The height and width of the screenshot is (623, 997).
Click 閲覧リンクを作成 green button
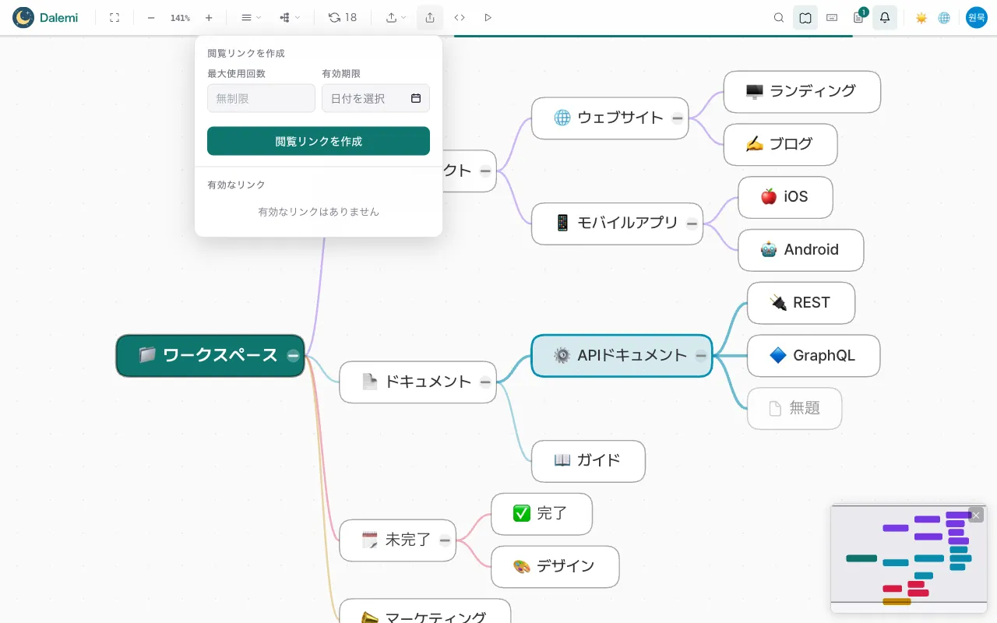click(x=319, y=141)
